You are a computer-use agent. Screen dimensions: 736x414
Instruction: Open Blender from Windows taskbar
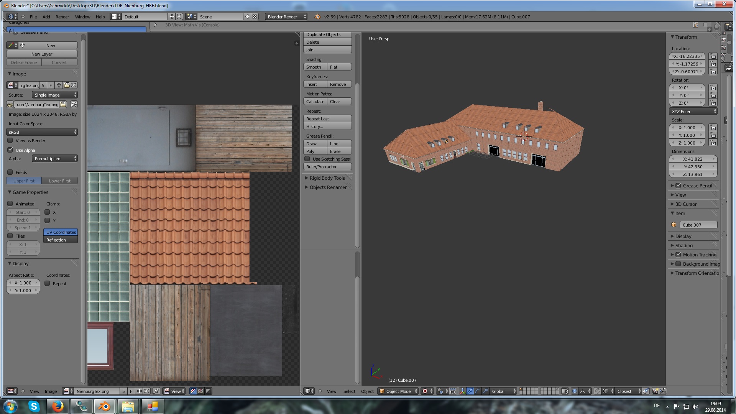pos(104,406)
